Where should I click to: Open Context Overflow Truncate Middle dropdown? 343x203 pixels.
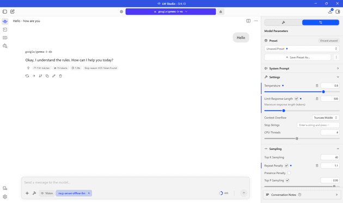pyautogui.click(x=326, y=118)
